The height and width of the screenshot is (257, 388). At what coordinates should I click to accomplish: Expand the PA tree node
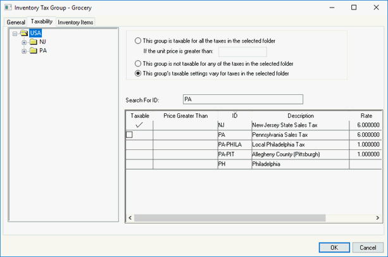24,51
